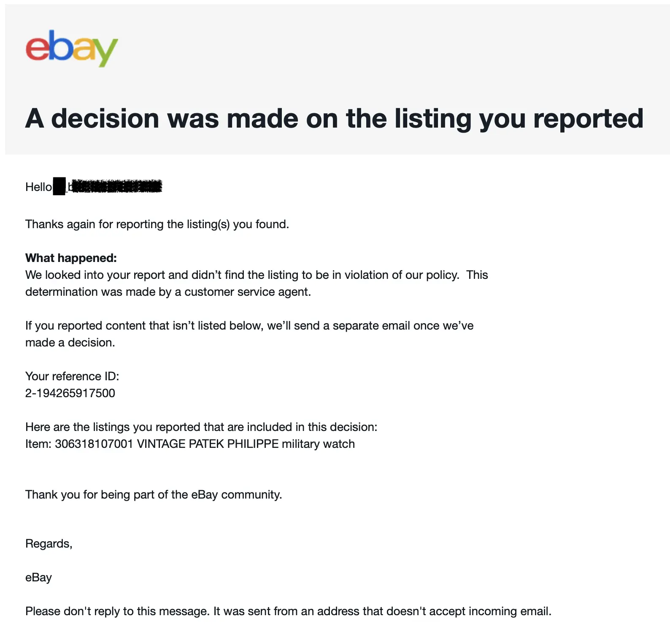Click the VINTAGE PATEK PHILIPPE listing title

(x=246, y=444)
